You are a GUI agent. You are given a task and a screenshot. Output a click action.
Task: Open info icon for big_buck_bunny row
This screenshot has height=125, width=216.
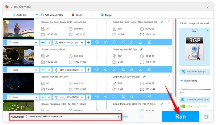[97, 42]
